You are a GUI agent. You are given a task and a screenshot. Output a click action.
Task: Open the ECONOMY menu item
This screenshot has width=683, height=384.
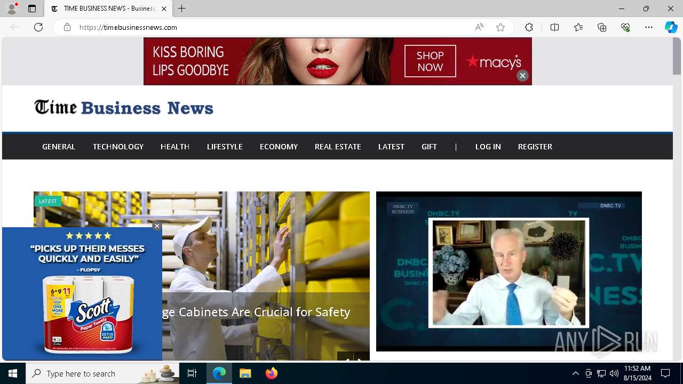click(x=279, y=147)
